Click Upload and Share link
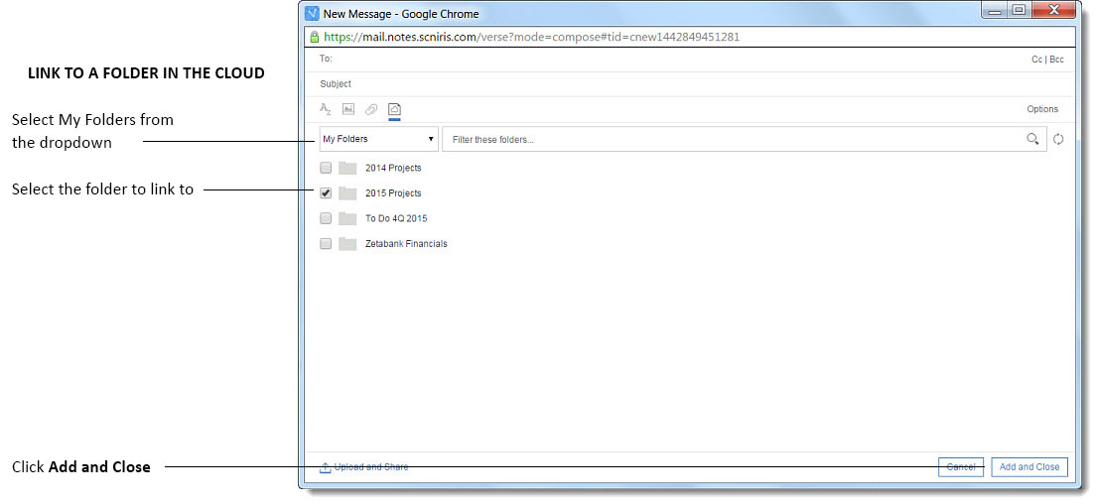The image size is (1097, 504). [x=363, y=467]
